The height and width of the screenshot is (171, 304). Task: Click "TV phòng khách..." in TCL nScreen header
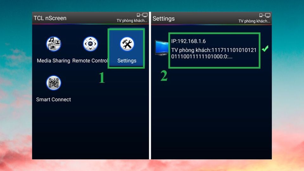click(x=132, y=21)
